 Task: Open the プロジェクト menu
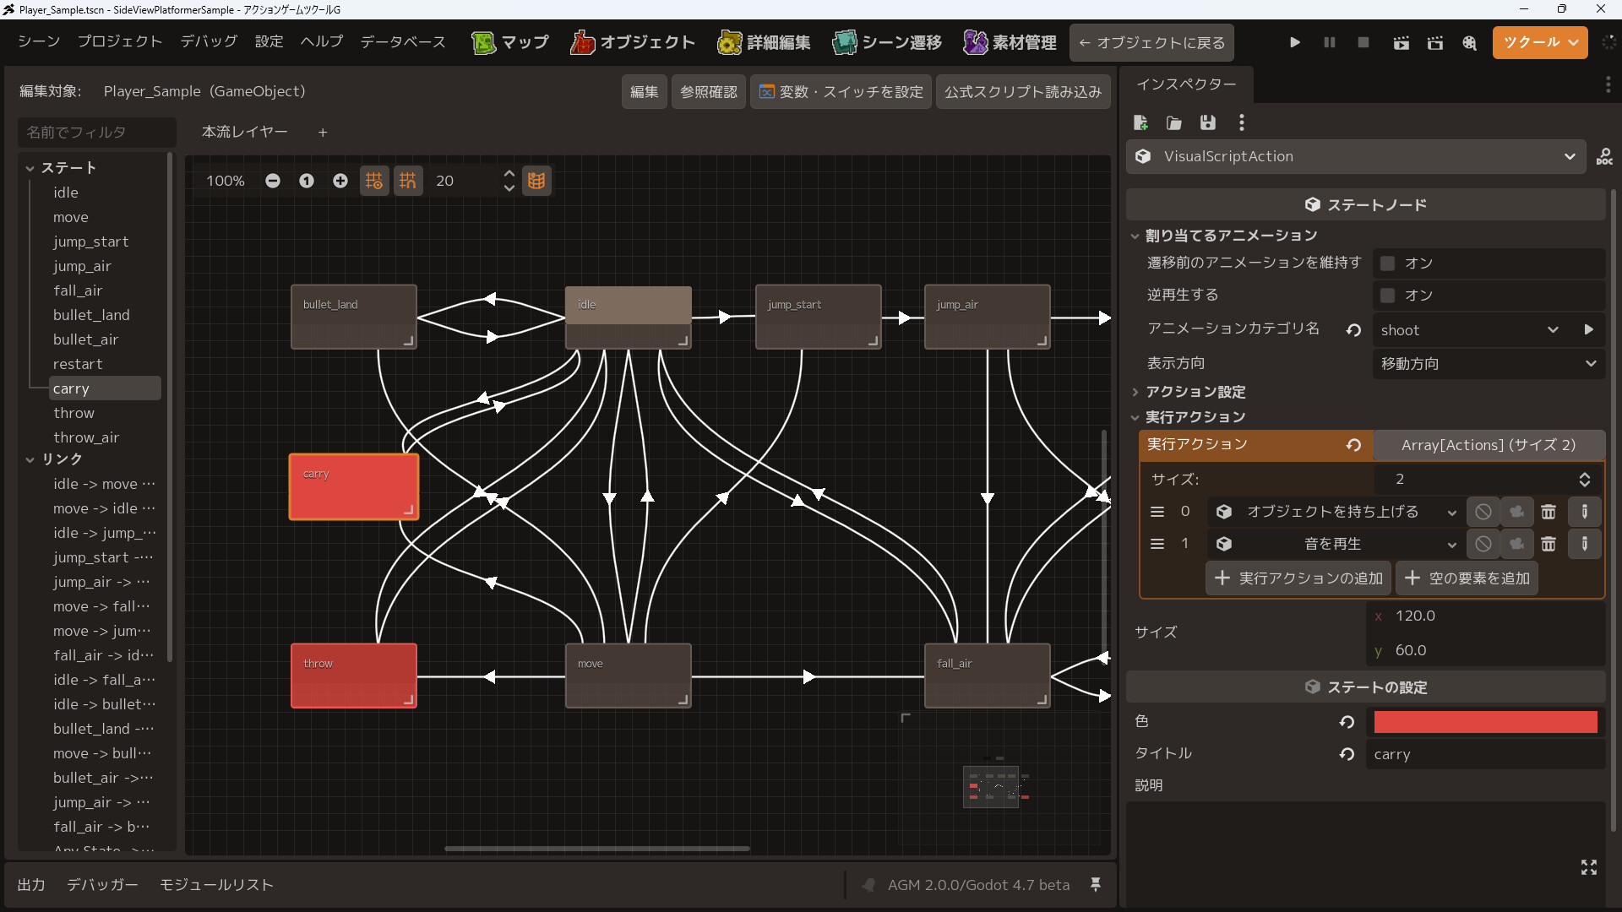pyautogui.click(x=120, y=41)
